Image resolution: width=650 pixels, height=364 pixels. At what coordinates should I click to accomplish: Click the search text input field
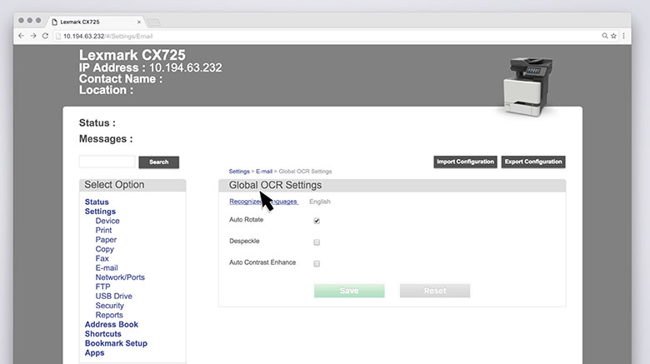pyautogui.click(x=107, y=162)
